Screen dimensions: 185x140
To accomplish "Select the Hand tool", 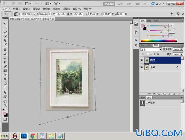I will point(5,101).
